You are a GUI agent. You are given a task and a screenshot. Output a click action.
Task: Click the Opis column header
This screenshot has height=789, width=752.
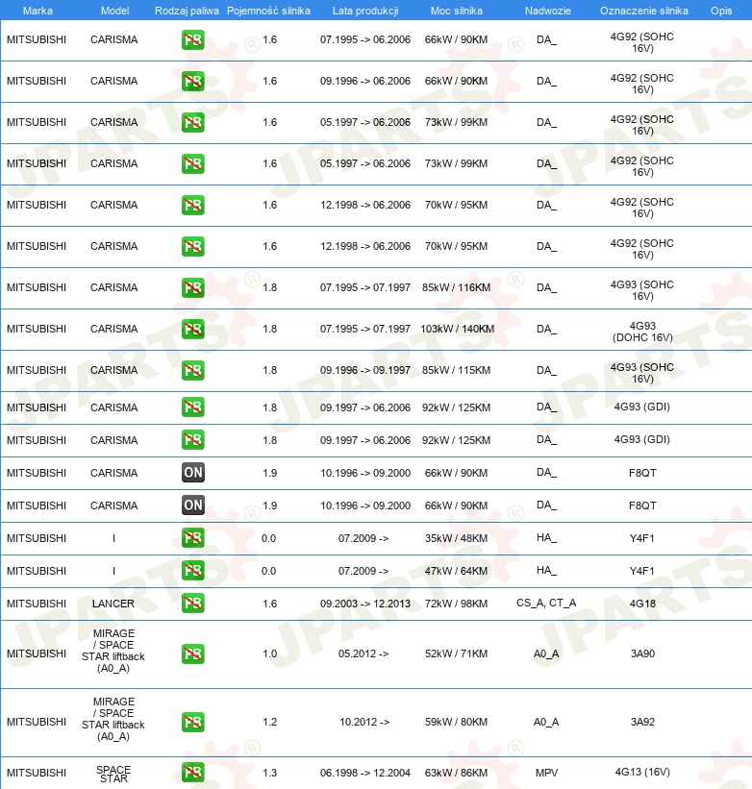[721, 11]
